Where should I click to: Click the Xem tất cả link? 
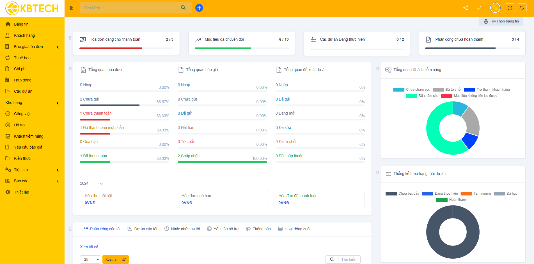[89, 247]
